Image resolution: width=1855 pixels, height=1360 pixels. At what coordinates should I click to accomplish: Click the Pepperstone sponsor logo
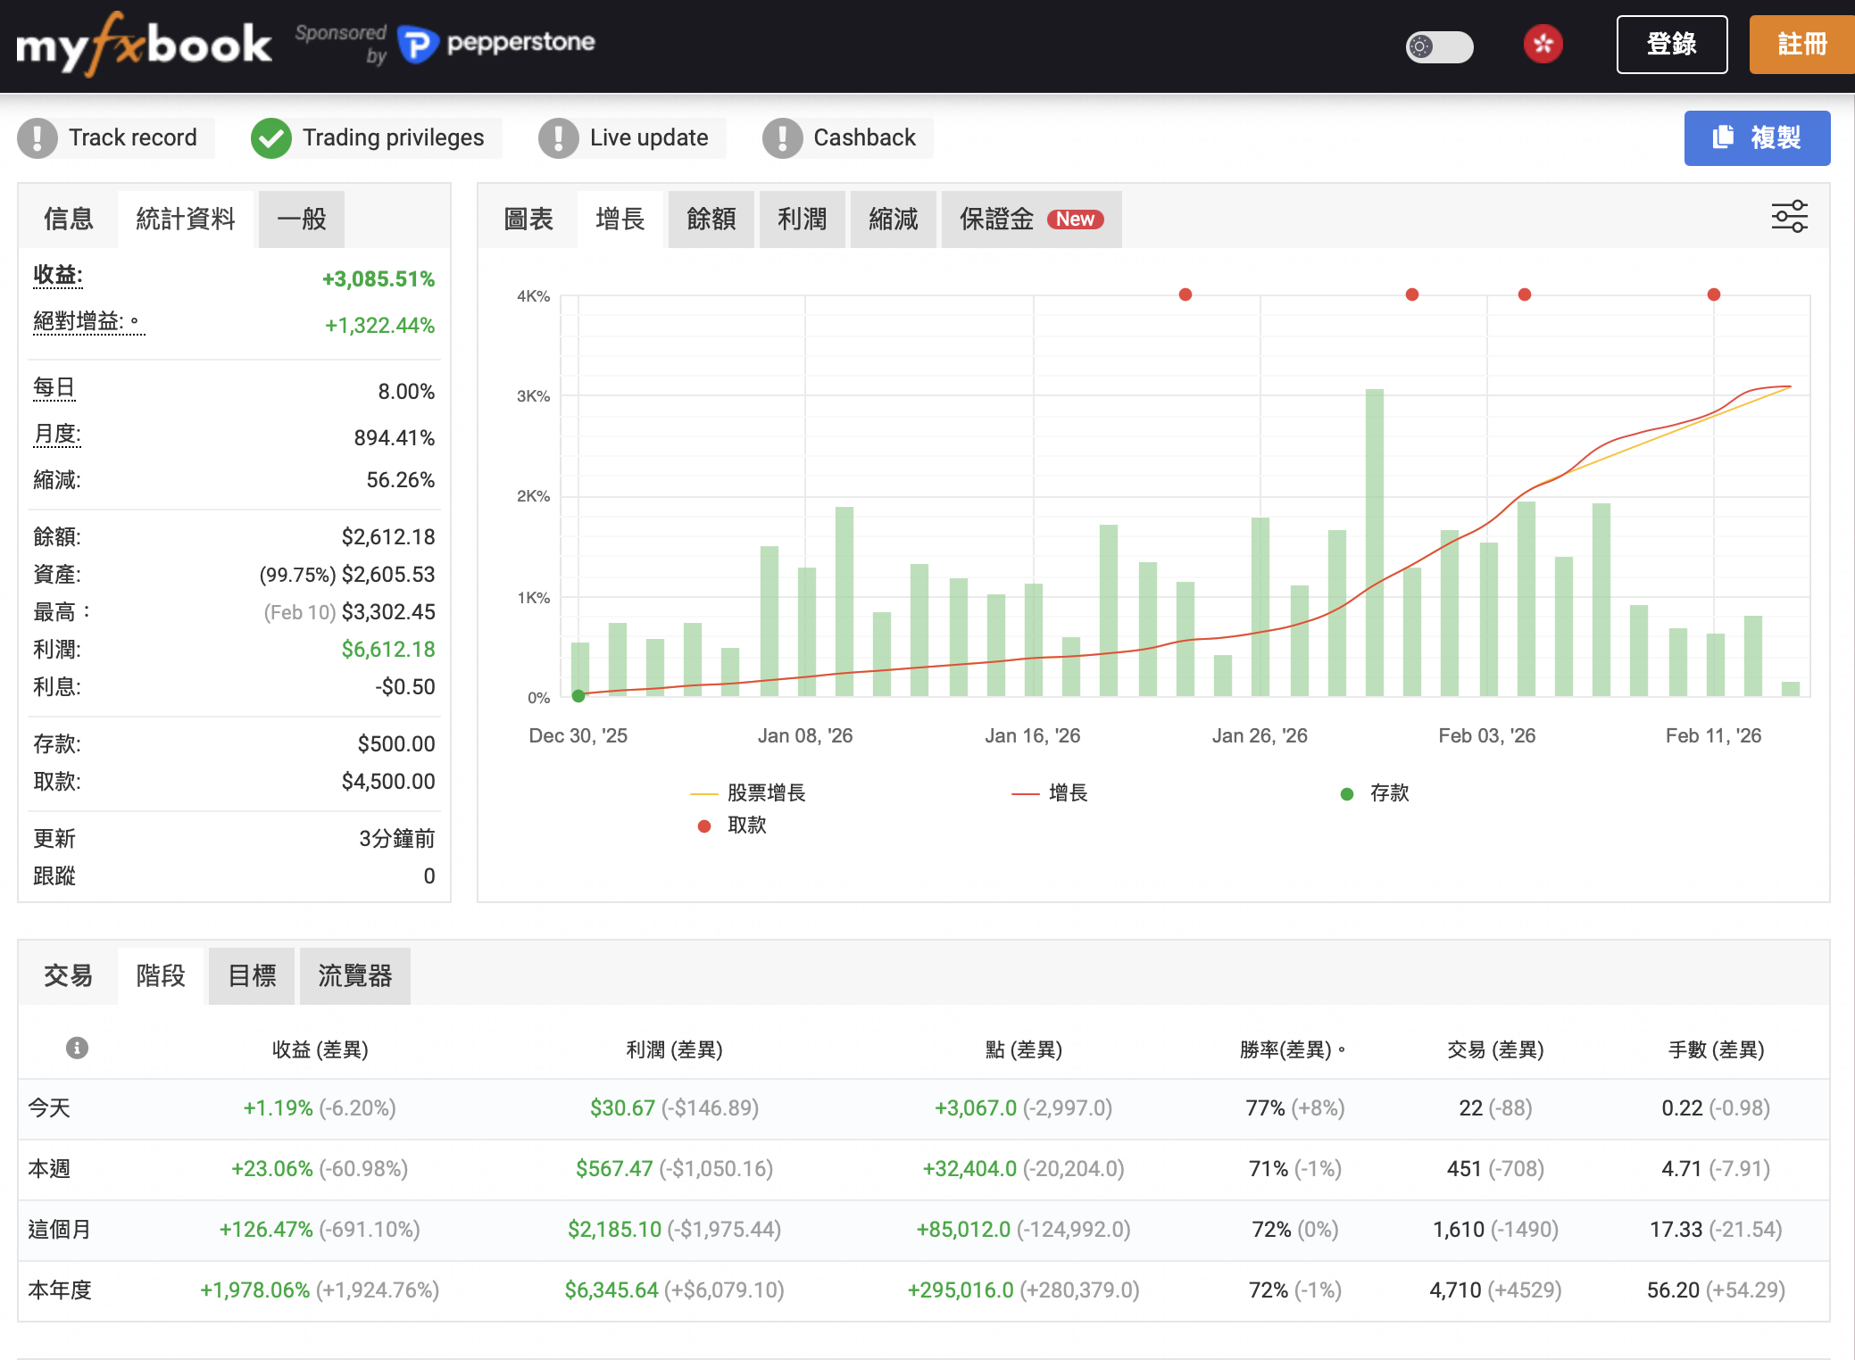pos(496,43)
